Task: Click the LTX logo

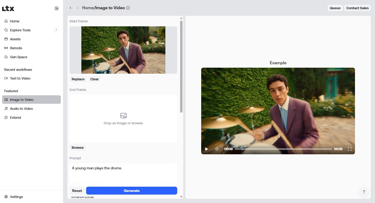Action: (x=8, y=9)
